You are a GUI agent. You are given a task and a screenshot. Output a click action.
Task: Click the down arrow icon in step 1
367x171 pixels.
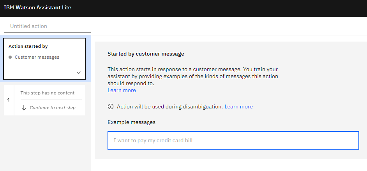tap(24, 108)
